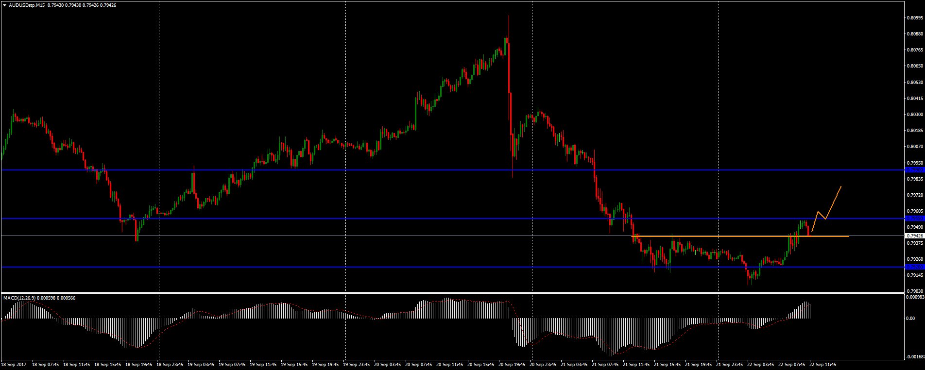Select the orange horizontal support line
Screen dimensions: 925x370
pos(740,236)
